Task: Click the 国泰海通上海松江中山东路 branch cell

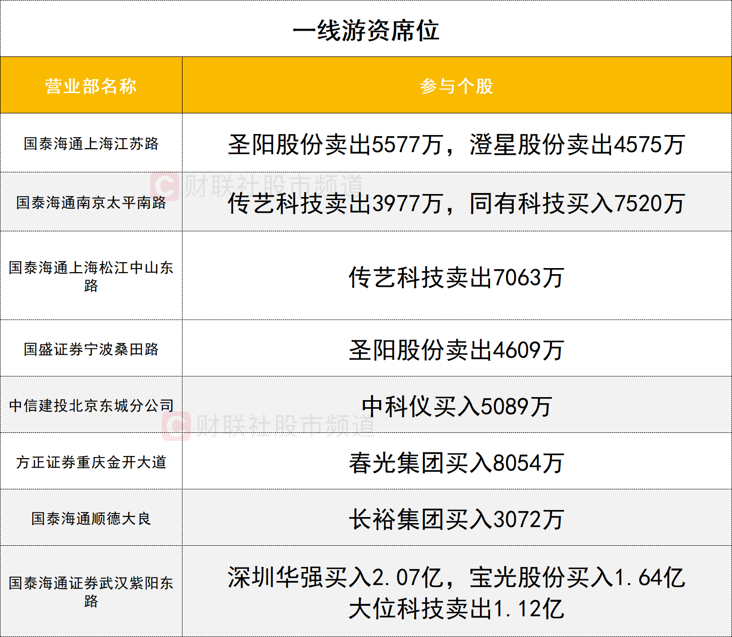Action: click(91, 276)
